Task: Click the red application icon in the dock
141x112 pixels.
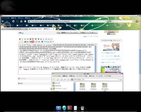Action: point(70,108)
